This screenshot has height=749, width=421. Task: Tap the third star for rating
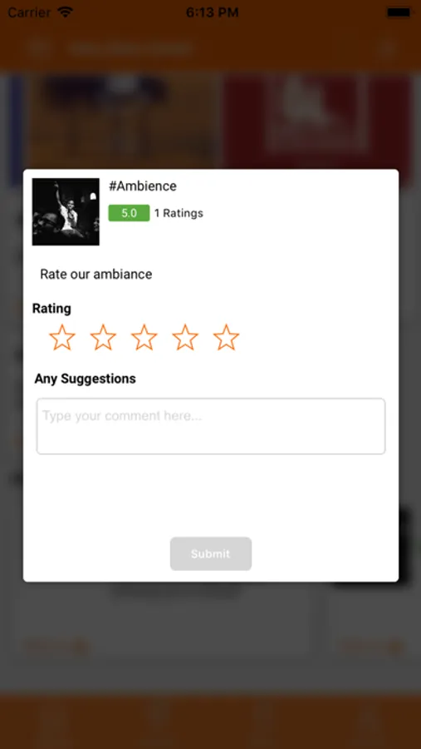pos(144,337)
